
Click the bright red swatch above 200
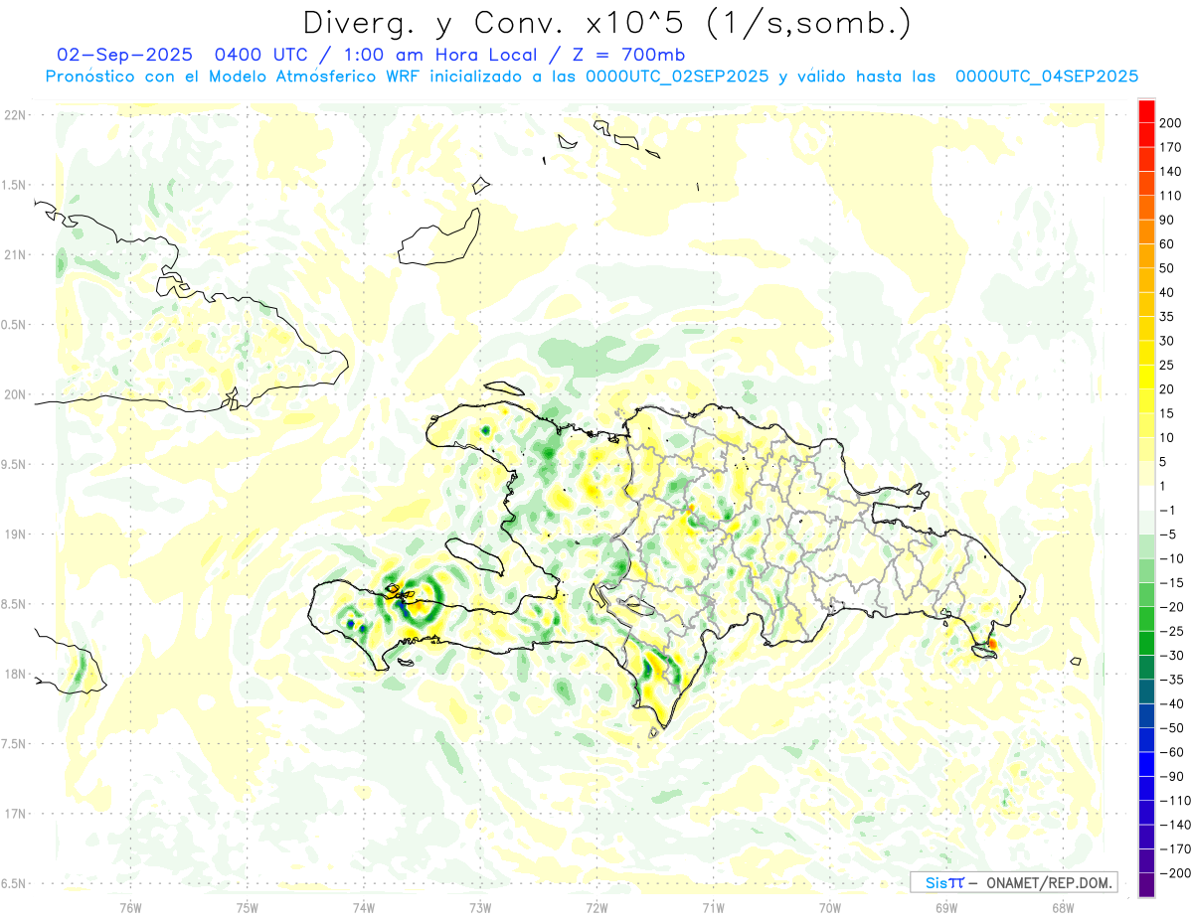[x=1147, y=111]
